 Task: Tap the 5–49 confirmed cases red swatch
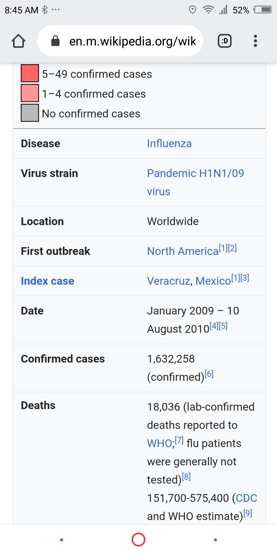(30, 73)
